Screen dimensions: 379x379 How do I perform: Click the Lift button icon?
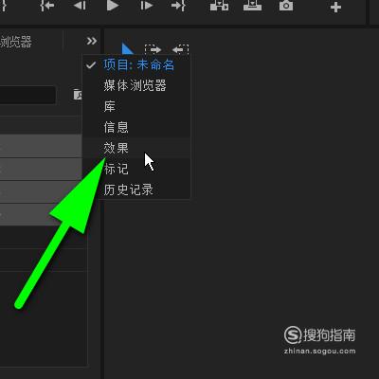point(219,6)
